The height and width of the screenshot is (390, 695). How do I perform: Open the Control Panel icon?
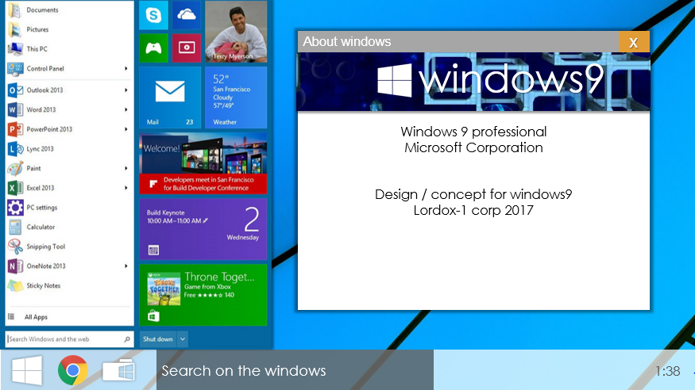click(15, 68)
